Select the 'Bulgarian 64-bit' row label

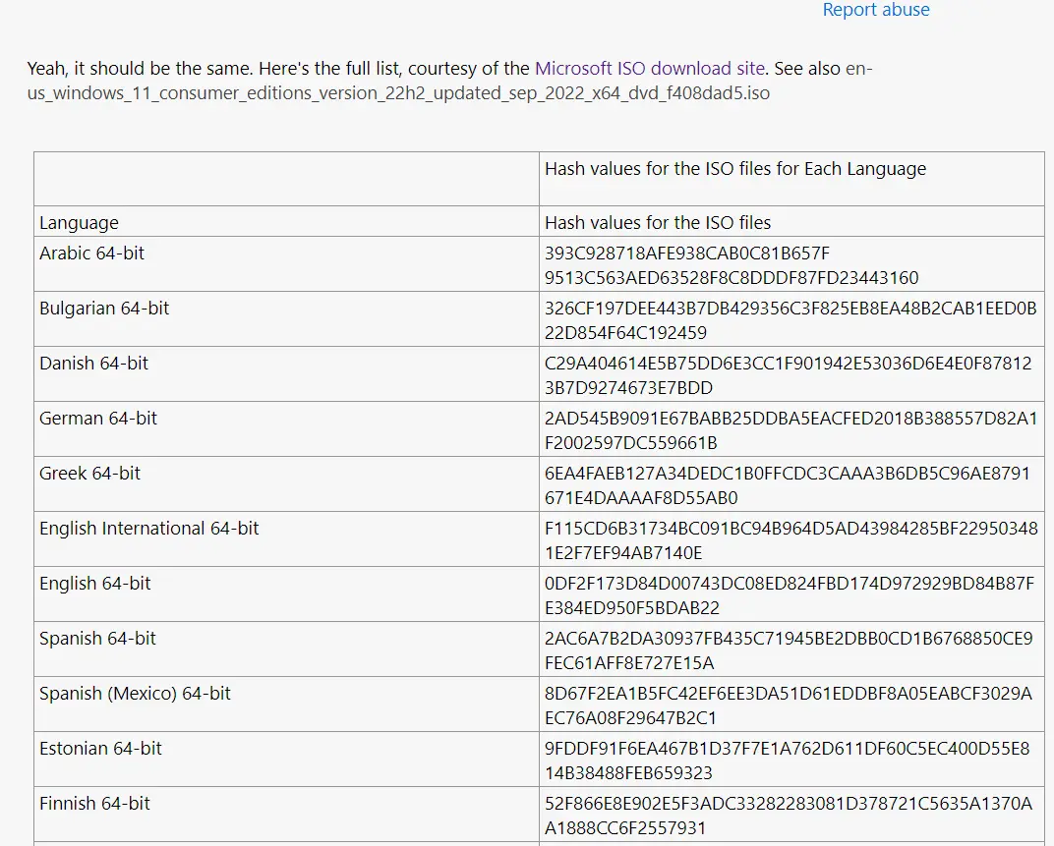point(104,309)
